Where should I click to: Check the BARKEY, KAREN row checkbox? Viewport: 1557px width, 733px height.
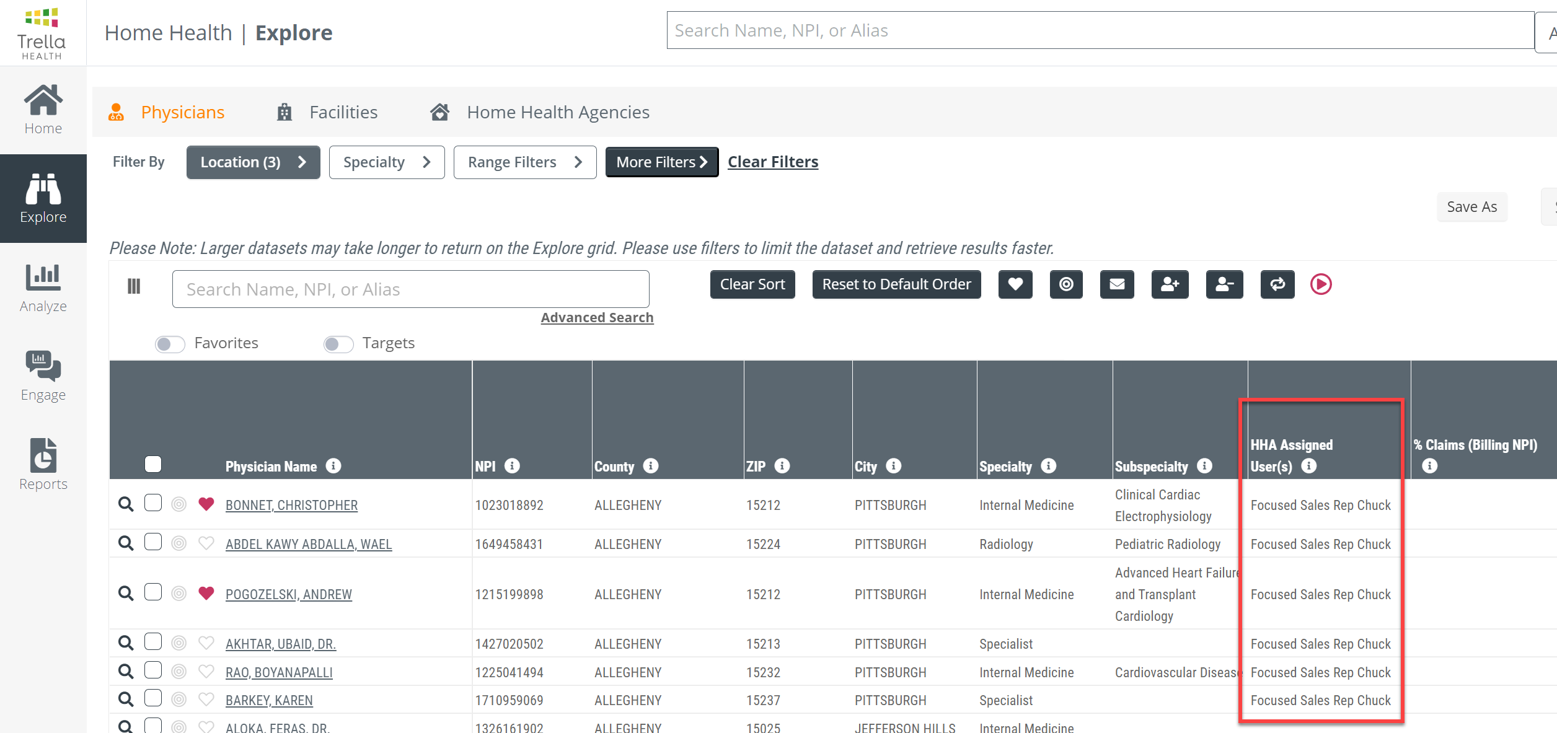[153, 698]
